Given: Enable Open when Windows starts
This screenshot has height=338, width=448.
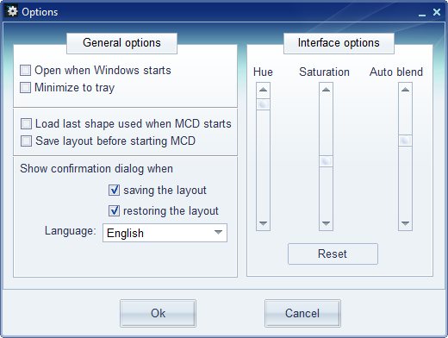Looking at the screenshot, I should [x=25, y=70].
